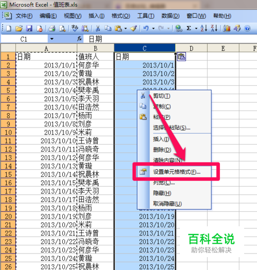
Task: Choose 设置单元格格式(F)... in context menu
Action: click(x=174, y=172)
